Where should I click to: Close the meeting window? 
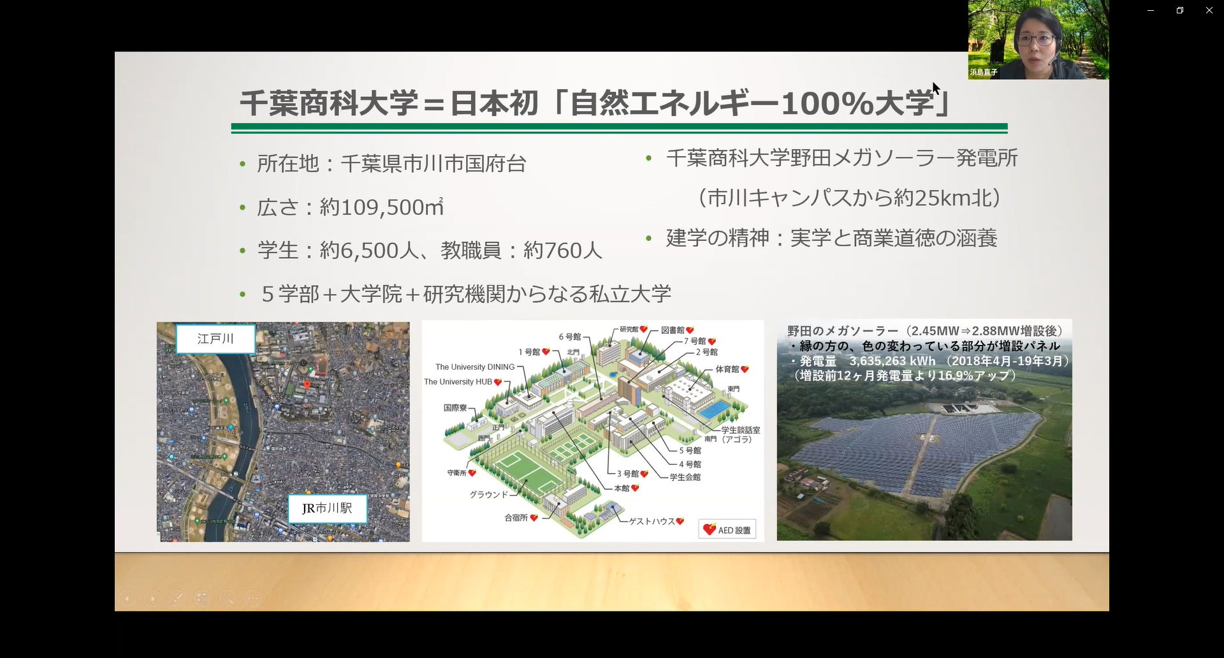coord(1209,10)
